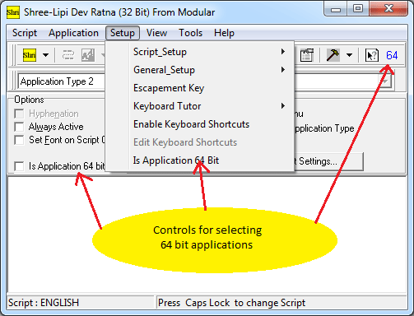414x316 pixels.
Task: Open the Application menu
Action: pos(73,33)
